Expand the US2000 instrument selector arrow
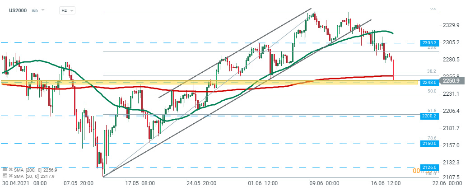Screen dimensions: 470x191 [43, 10]
